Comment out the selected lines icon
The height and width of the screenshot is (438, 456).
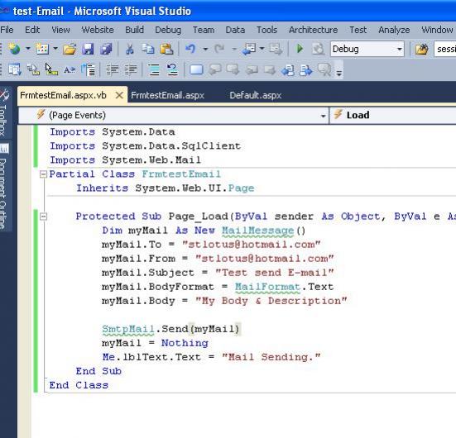pos(154,69)
